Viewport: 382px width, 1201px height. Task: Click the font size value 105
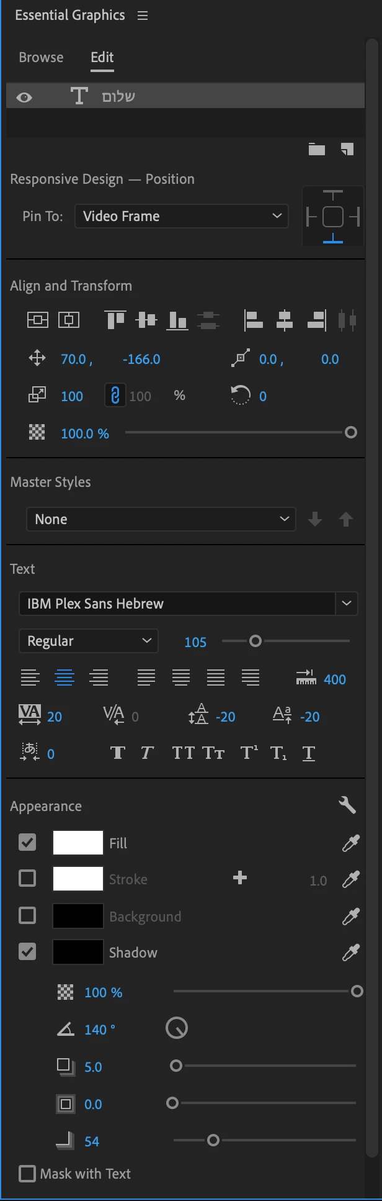[195, 642]
